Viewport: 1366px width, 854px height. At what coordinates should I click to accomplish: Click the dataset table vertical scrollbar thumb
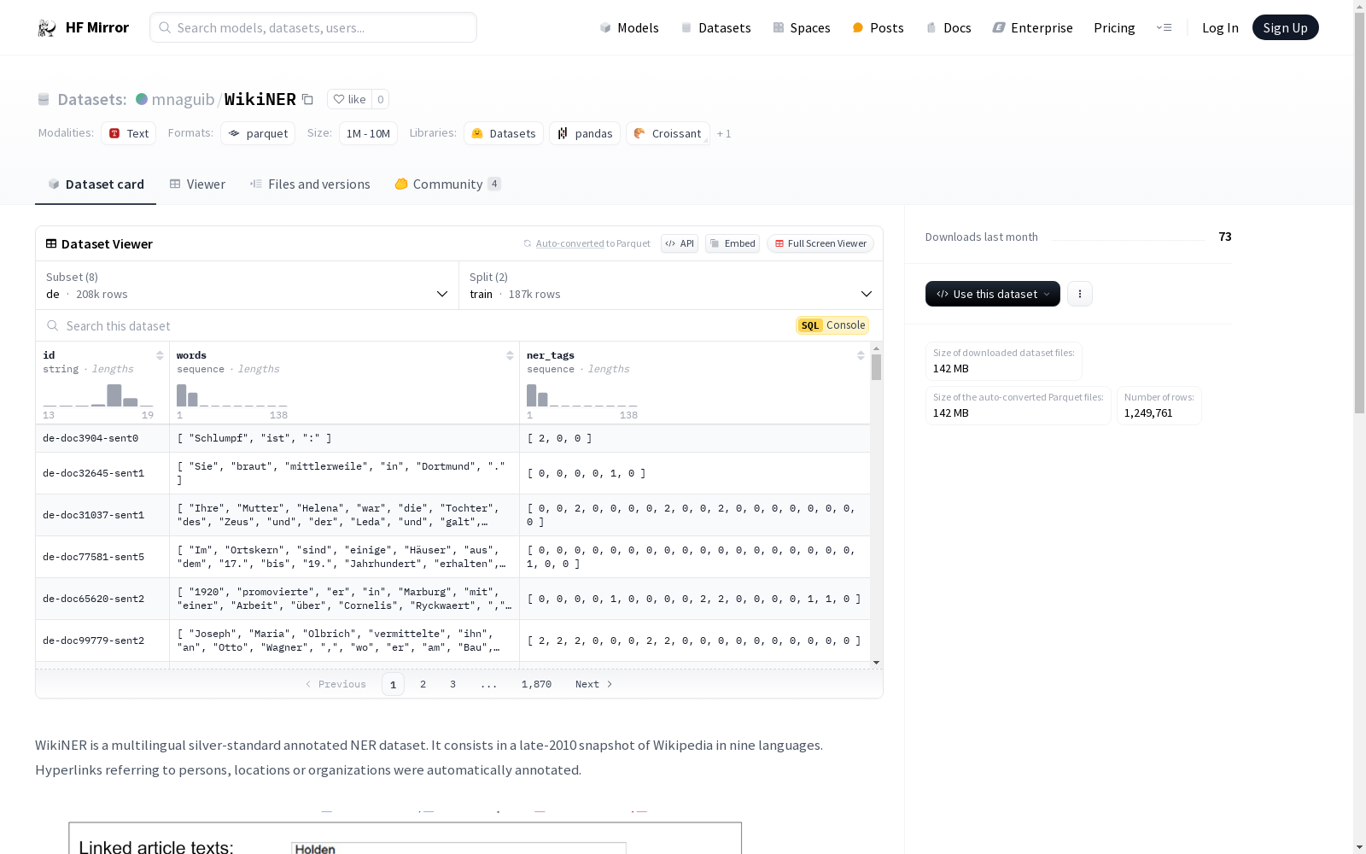pyautogui.click(x=876, y=367)
